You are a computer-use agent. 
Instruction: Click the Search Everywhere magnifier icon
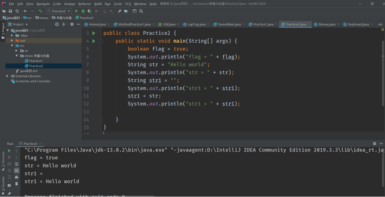(141, 11)
